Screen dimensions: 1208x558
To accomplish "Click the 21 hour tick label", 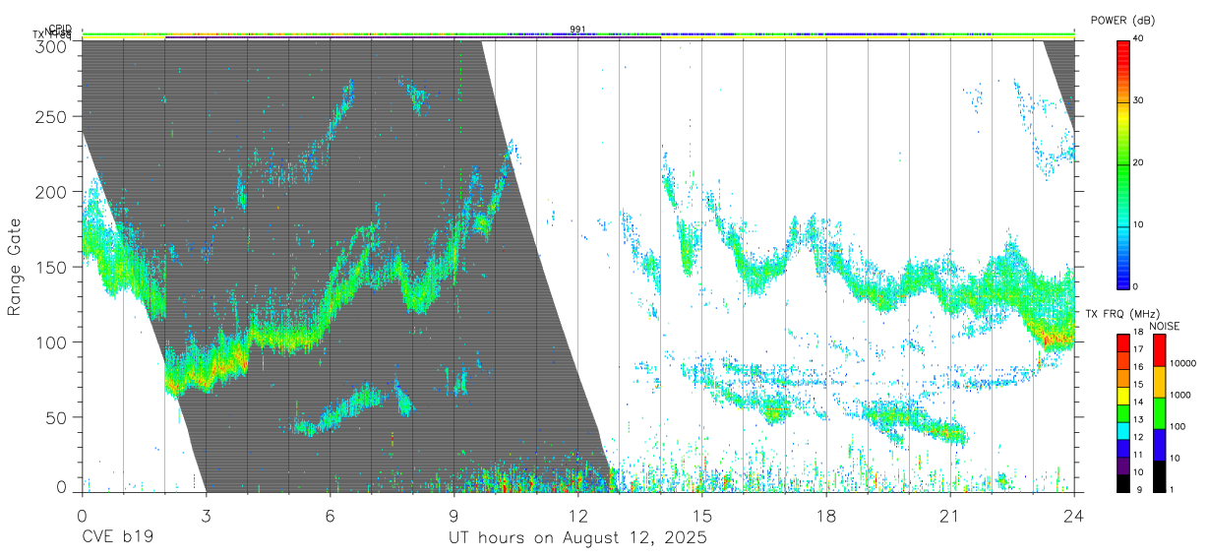I will pyautogui.click(x=950, y=516).
